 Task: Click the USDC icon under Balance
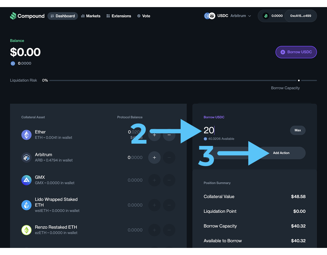pos(13,63)
